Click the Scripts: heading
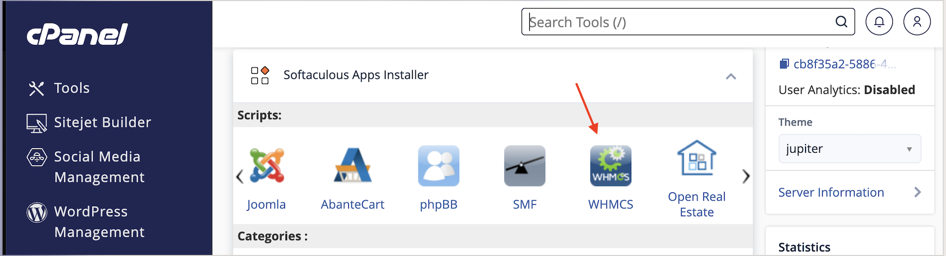The height and width of the screenshot is (256, 946). click(259, 115)
